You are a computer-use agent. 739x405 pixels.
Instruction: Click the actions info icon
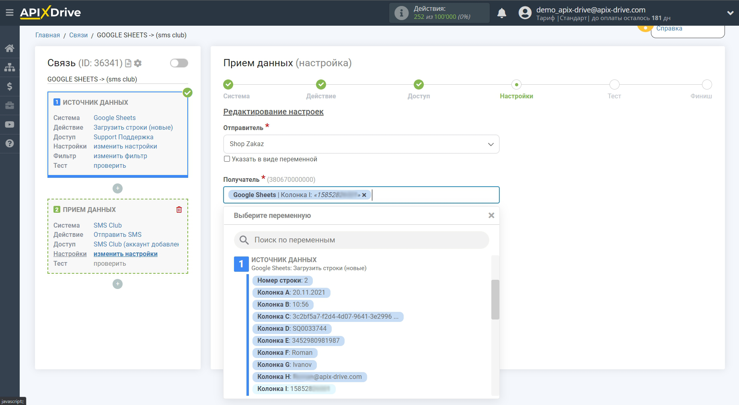pyautogui.click(x=401, y=13)
